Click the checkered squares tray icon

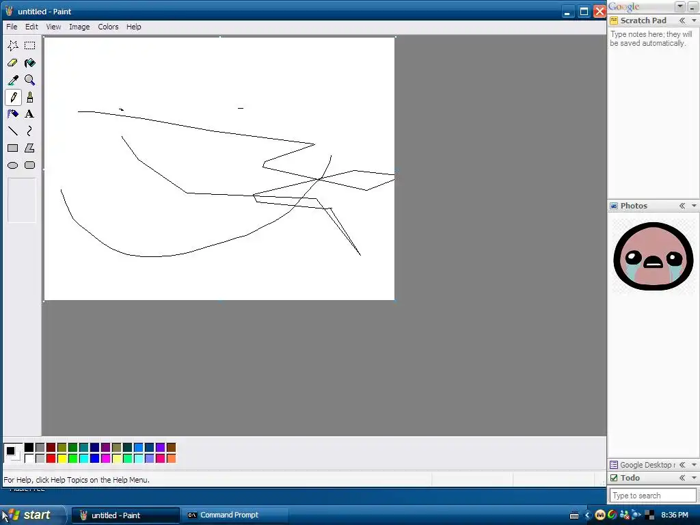(x=649, y=515)
